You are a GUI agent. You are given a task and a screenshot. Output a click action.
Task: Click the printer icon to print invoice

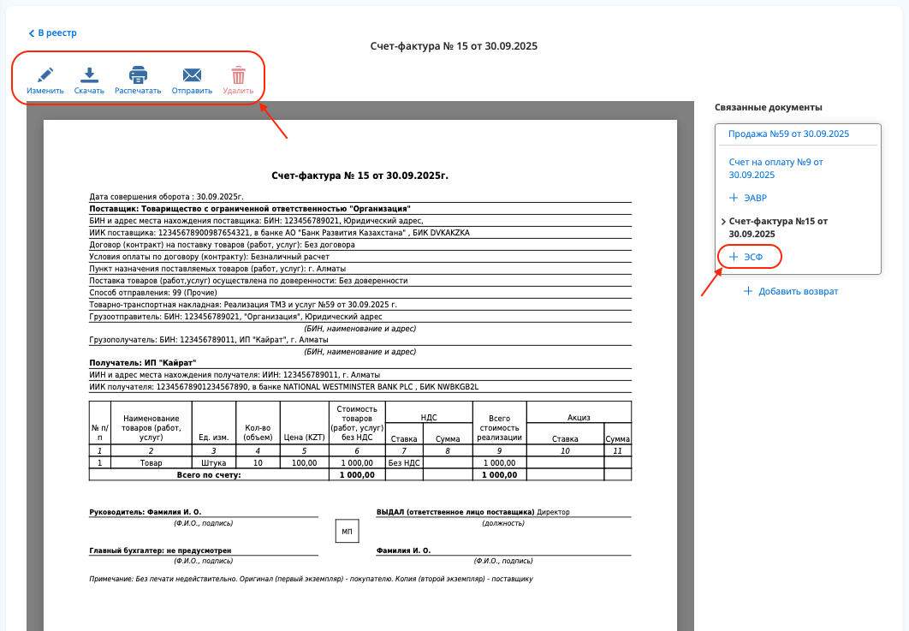[138, 75]
